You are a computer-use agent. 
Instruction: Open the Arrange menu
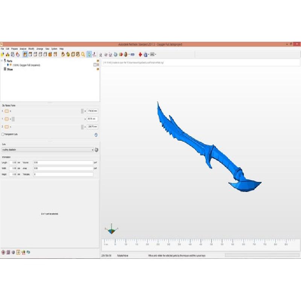coord(40,49)
